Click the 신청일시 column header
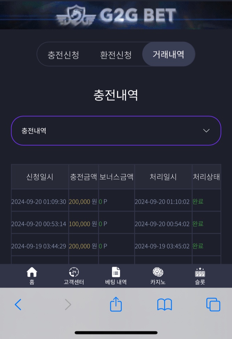The height and width of the screenshot is (339, 232). [40, 177]
